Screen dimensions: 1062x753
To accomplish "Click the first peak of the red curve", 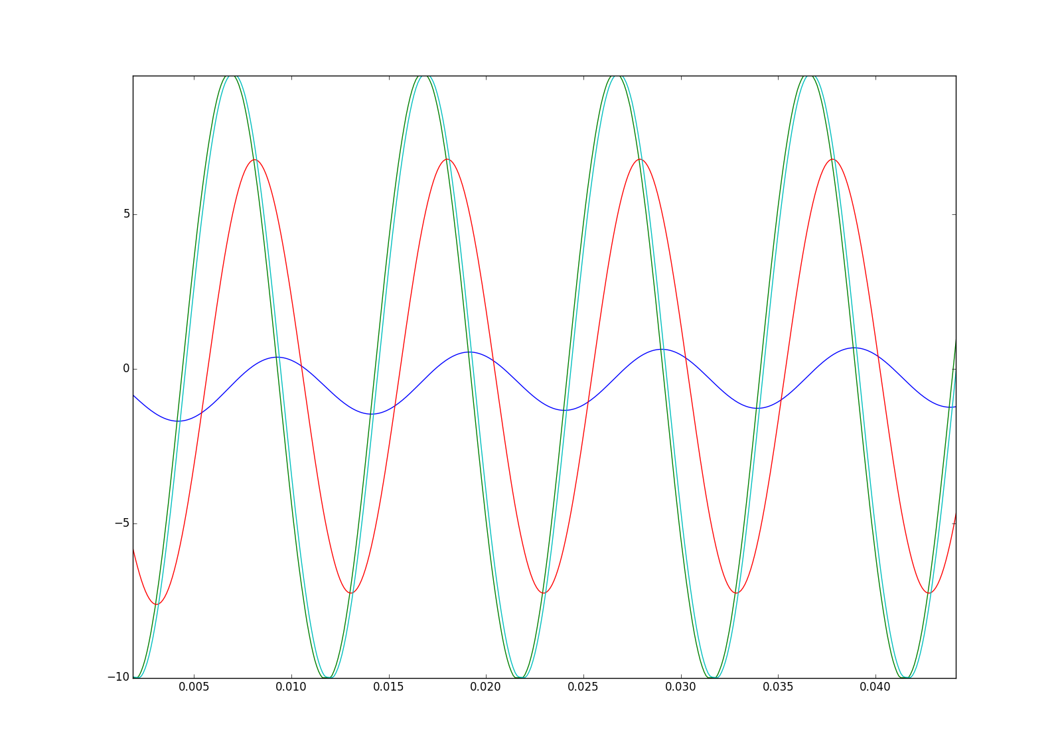I will (255, 159).
